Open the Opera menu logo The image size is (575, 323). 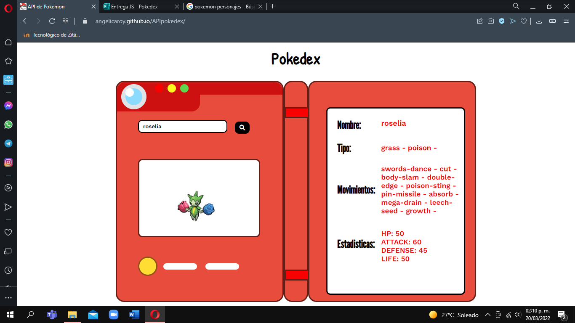(8, 7)
